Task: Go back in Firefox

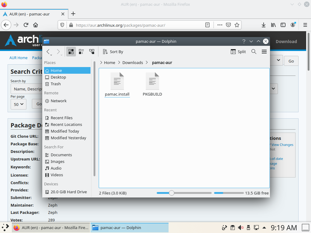Action: [x=6, y=25]
